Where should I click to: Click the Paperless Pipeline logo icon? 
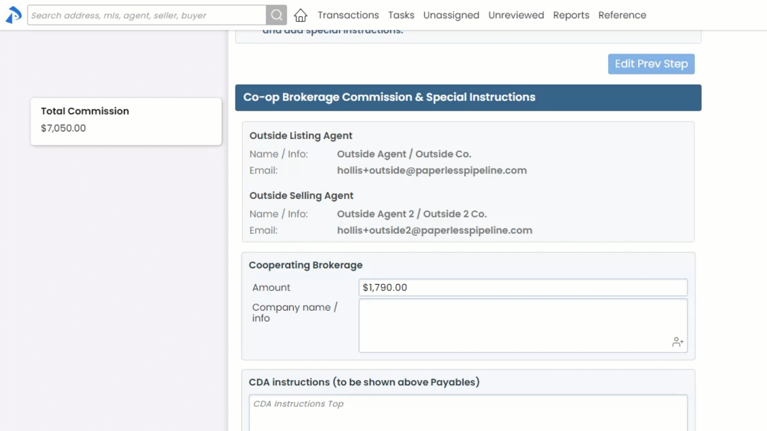click(13, 15)
